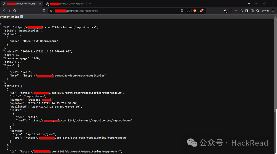The width and height of the screenshot is (277, 154).
Task: Open Brave Shields lion icon
Action: (x=195, y=11)
